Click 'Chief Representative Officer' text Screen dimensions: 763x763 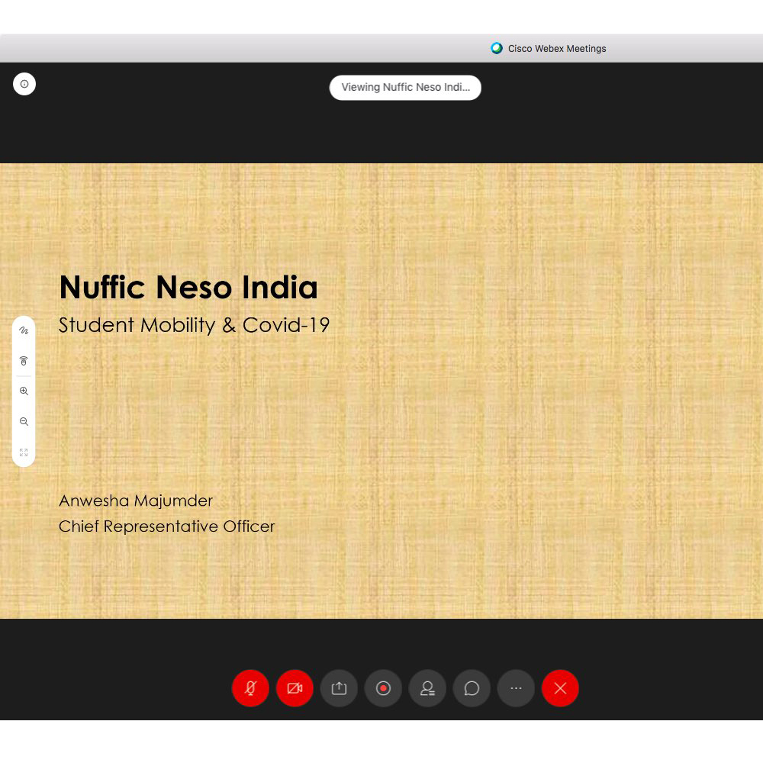(167, 526)
